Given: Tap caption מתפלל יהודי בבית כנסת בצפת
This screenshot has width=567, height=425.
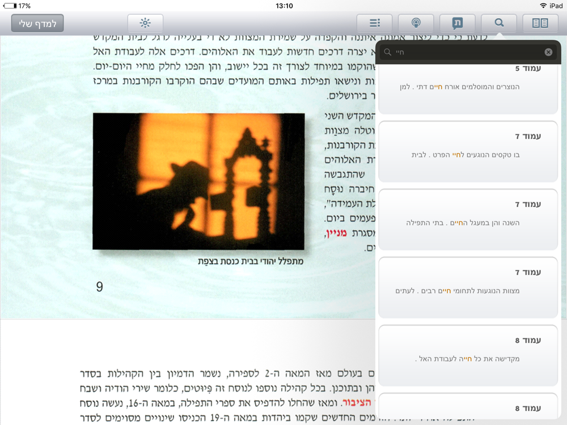Looking at the screenshot, I should [251, 261].
